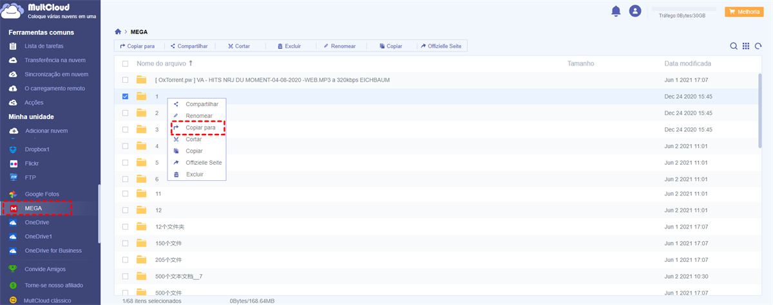Screen dimensions: 773x305
Task: Open OneDrive in sidebar
Action: pyautogui.click(x=37, y=222)
